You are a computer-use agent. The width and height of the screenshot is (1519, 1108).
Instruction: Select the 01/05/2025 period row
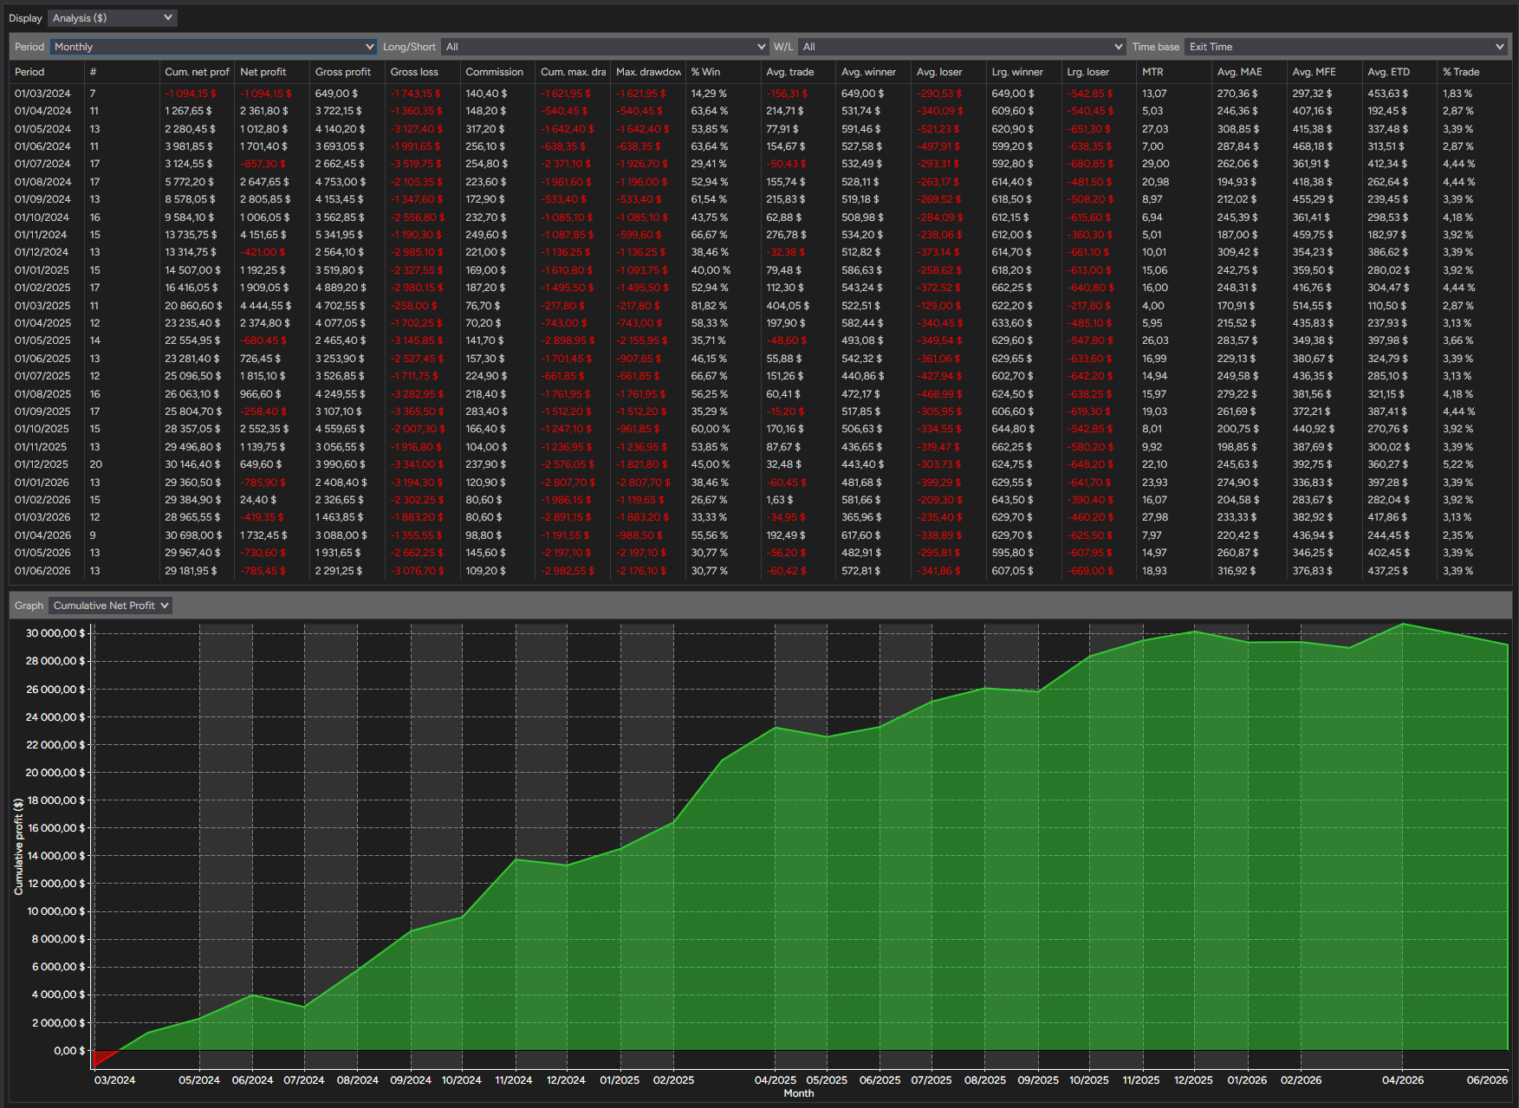761,340
